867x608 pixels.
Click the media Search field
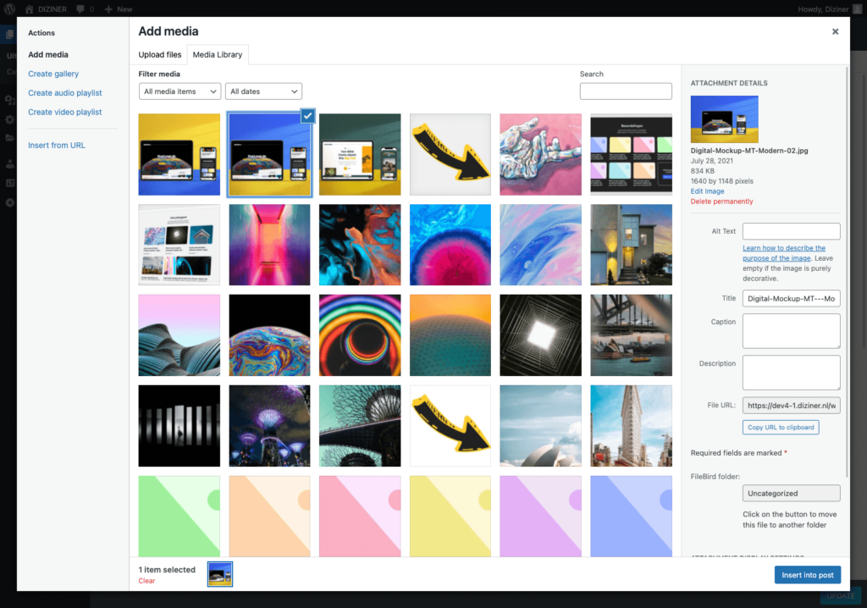coord(626,91)
